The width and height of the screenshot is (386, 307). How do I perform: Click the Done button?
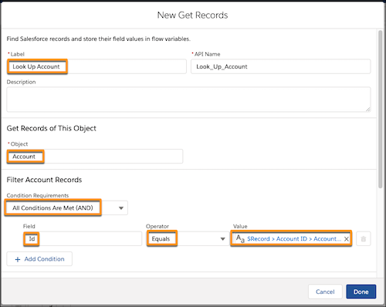[361, 292]
